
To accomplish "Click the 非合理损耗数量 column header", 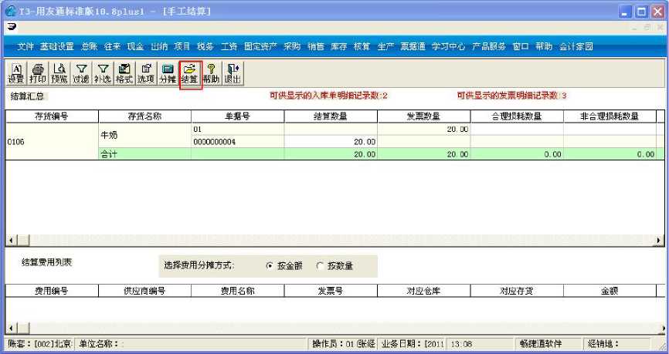I will (610, 116).
